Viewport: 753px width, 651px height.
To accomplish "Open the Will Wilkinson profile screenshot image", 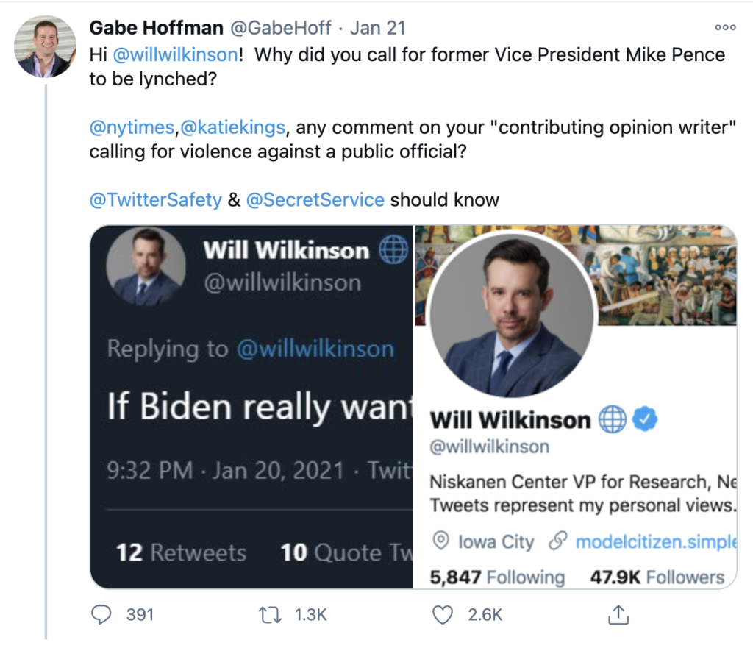I will 575,407.
